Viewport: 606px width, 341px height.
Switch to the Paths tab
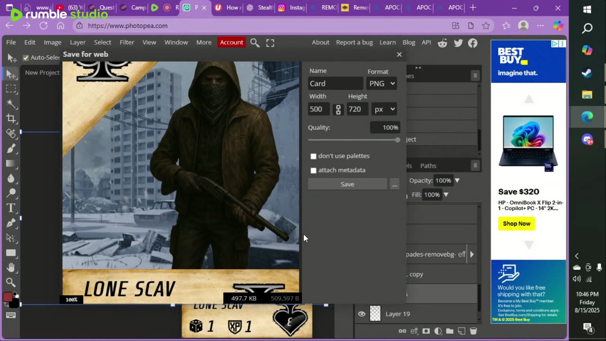tap(428, 166)
